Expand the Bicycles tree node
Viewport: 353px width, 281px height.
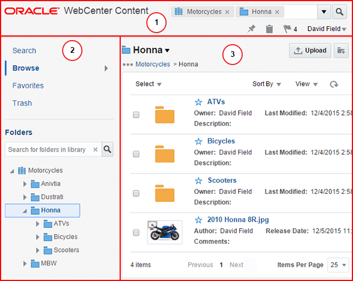(x=38, y=237)
